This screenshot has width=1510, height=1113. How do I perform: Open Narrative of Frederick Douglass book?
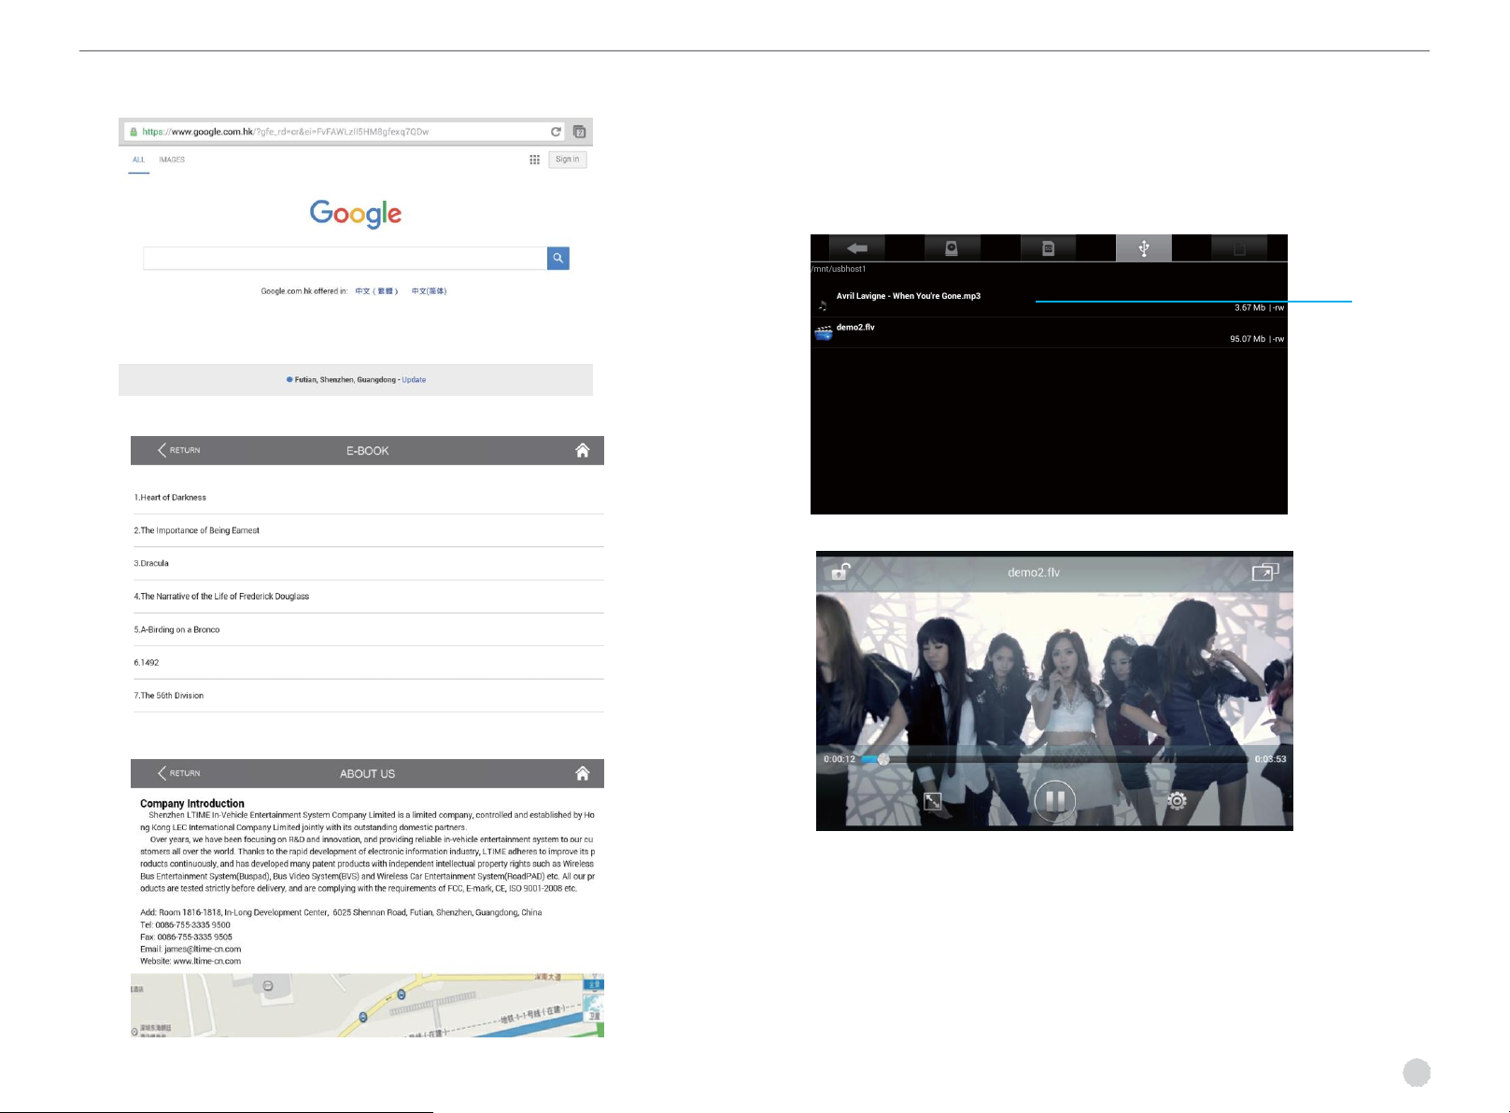(367, 596)
